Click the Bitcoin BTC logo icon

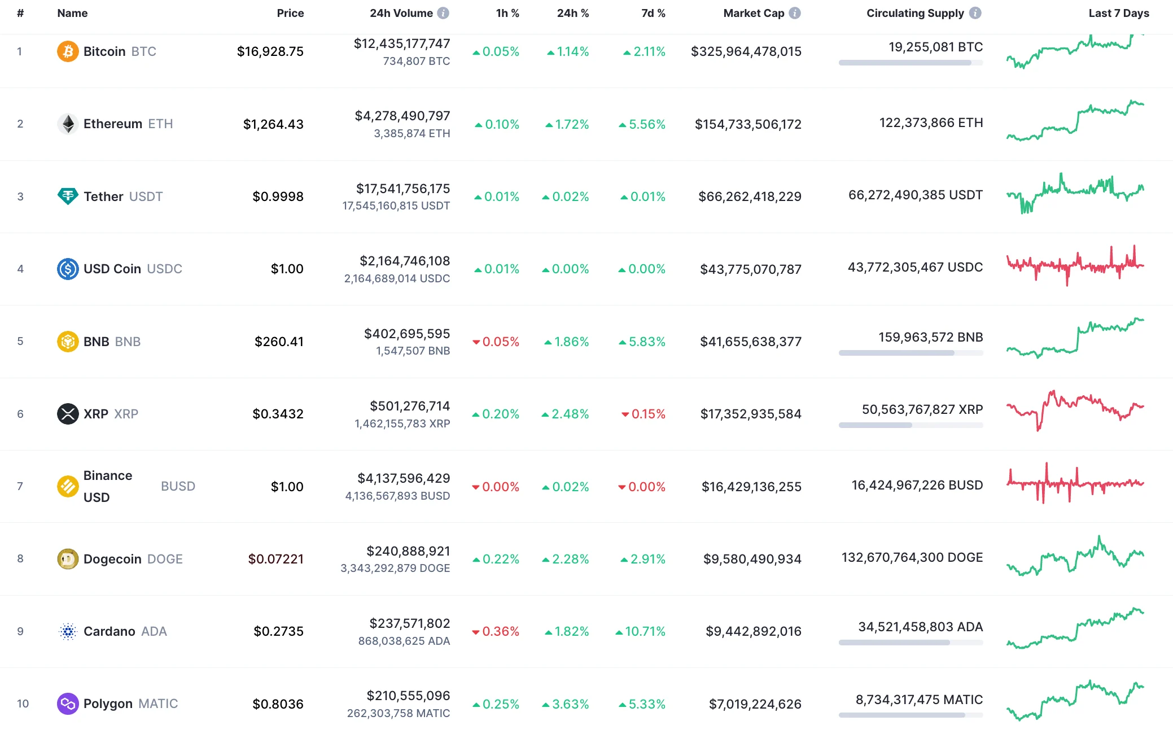[67, 51]
